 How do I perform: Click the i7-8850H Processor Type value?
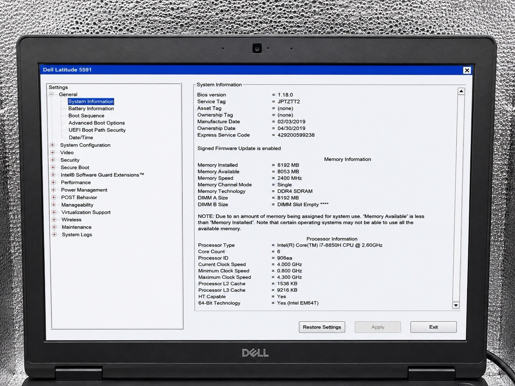click(330, 245)
